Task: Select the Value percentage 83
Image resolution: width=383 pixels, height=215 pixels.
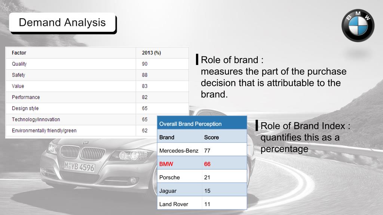Action: click(145, 86)
